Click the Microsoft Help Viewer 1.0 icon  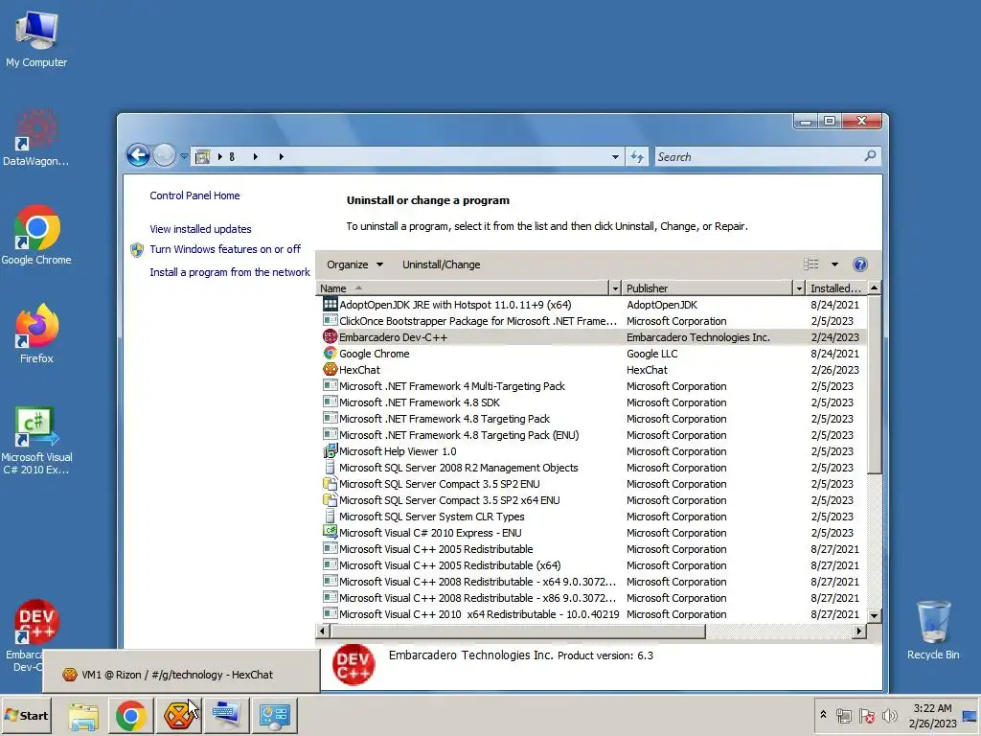coord(330,451)
